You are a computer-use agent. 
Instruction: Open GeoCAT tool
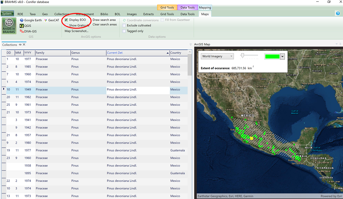[51, 20]
